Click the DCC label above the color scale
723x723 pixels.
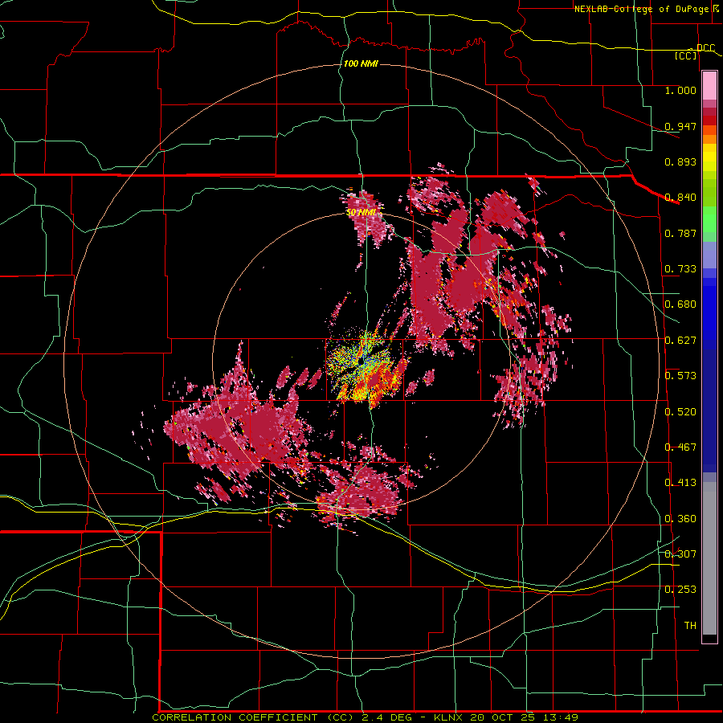(x=706, y=47)
